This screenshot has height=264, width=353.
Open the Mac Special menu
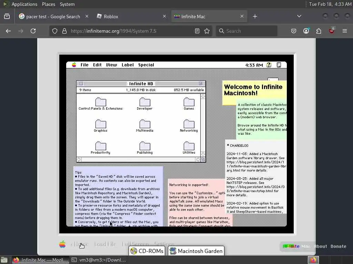pos(146,65)
